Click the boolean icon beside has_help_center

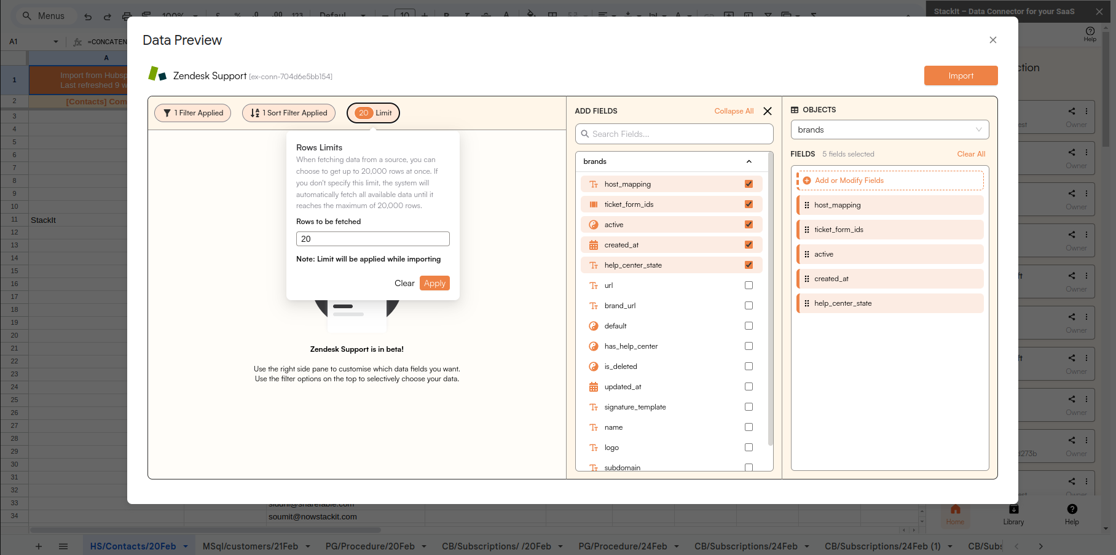pyautogui.click(x=594, y=346)
